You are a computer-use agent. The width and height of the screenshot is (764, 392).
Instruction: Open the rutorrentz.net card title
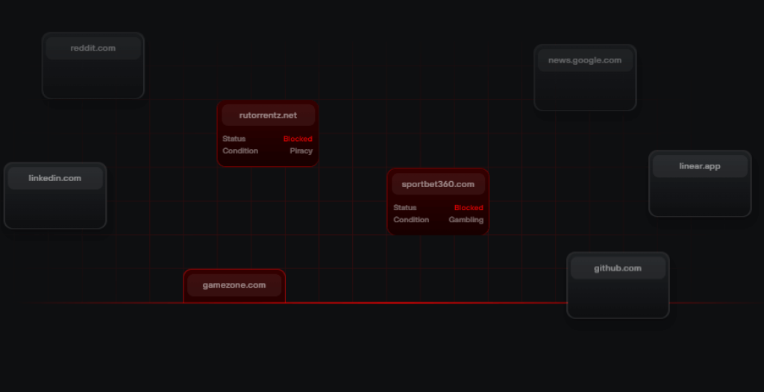click(x=268, y=116)
